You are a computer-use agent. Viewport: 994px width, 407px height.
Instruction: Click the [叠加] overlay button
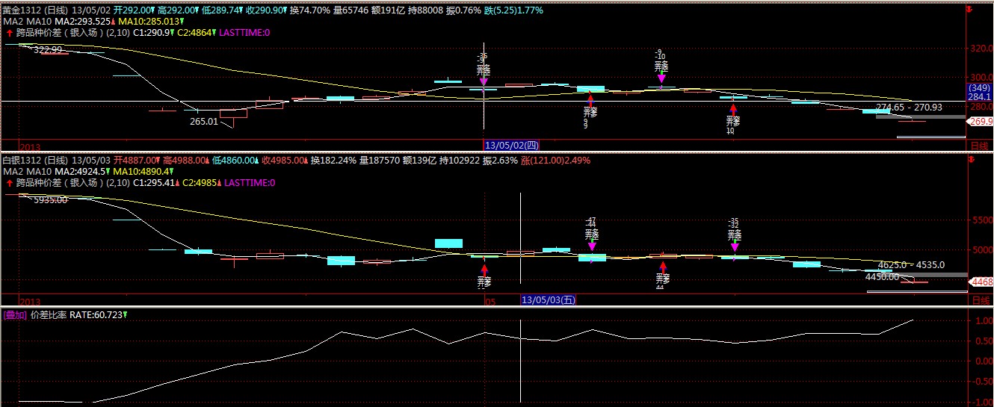coord(14,315)
